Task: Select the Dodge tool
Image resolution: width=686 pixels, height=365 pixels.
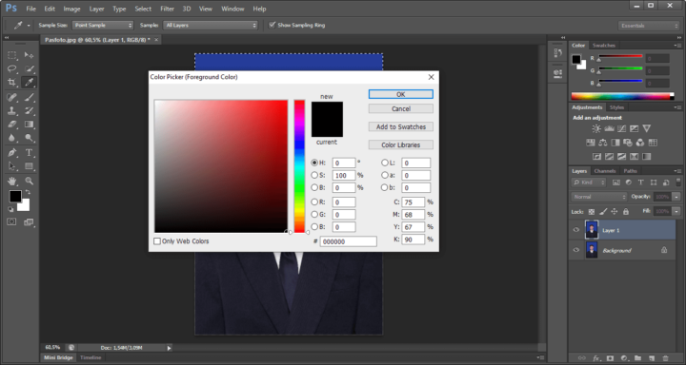Action: tap(29, 138)
